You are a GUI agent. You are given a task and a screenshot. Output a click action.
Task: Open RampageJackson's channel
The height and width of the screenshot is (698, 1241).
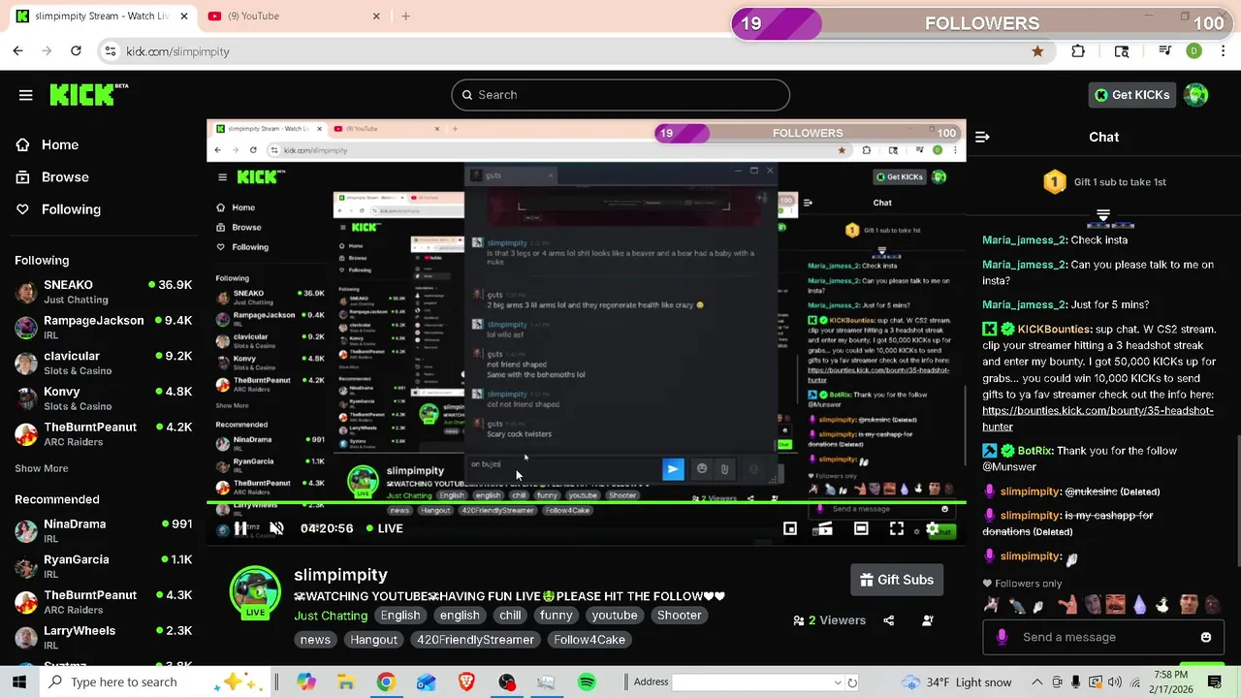pyautogui.click(x=103, y=327)
